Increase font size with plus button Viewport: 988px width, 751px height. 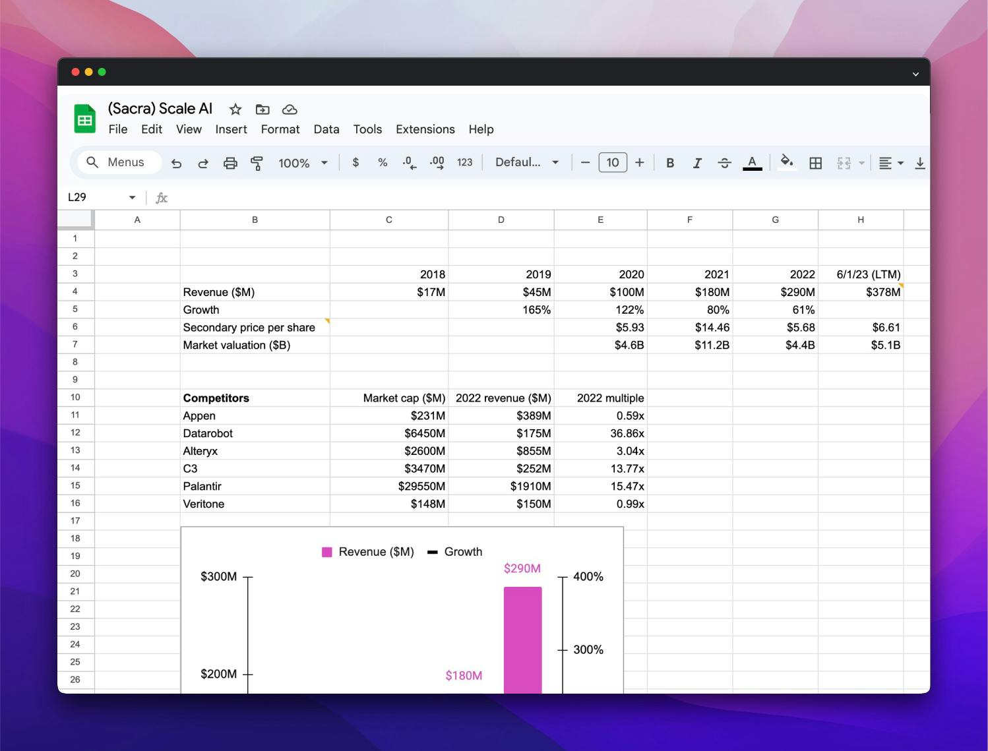pos(639,162)
